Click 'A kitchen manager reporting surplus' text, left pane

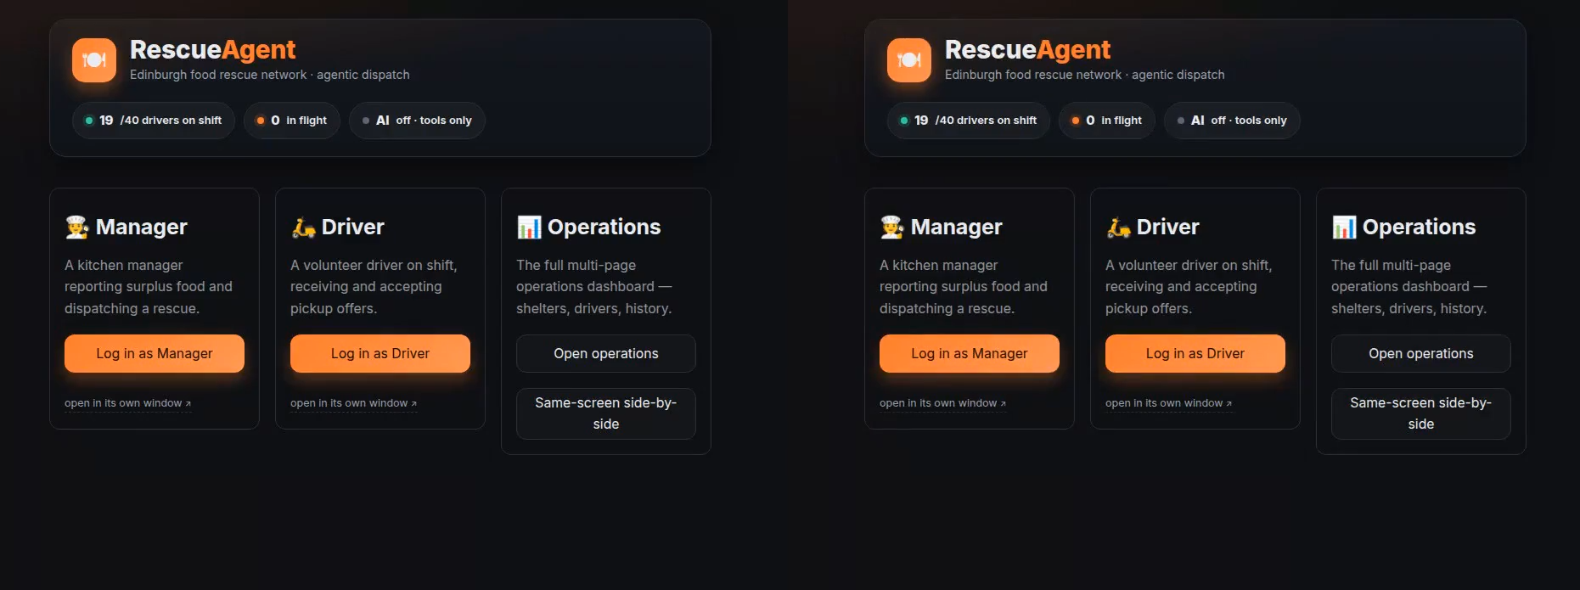click(x=149, y=287)
